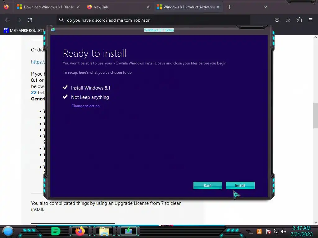Viewport: 318px width, 238px height.
Task: Open the Change selection link
Action: 85,106
